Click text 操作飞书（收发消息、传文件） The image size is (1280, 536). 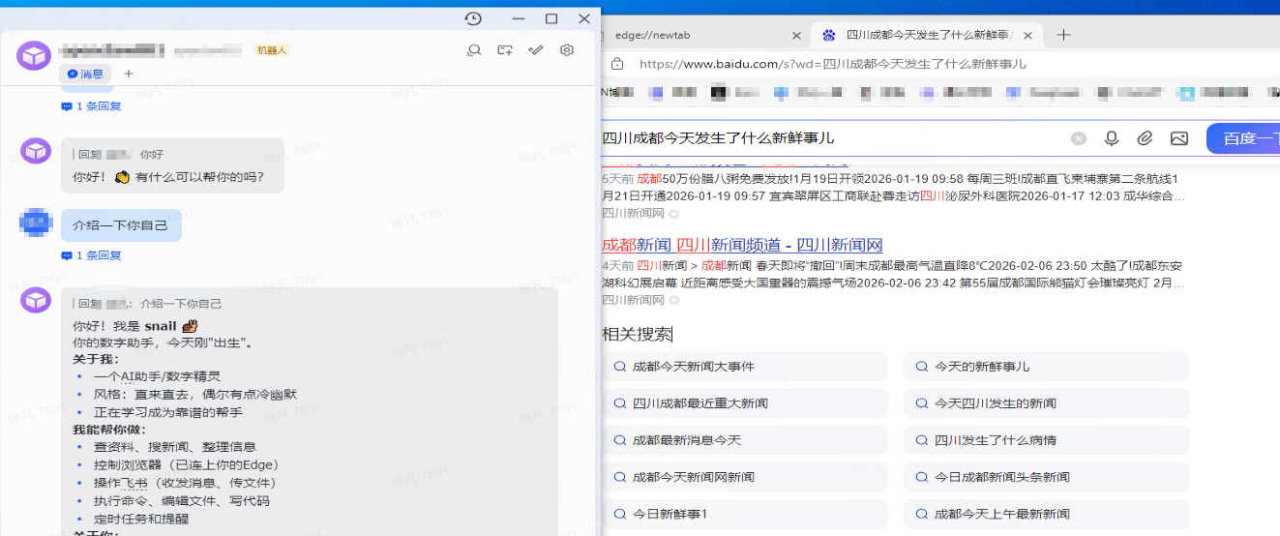coord(186,483)
